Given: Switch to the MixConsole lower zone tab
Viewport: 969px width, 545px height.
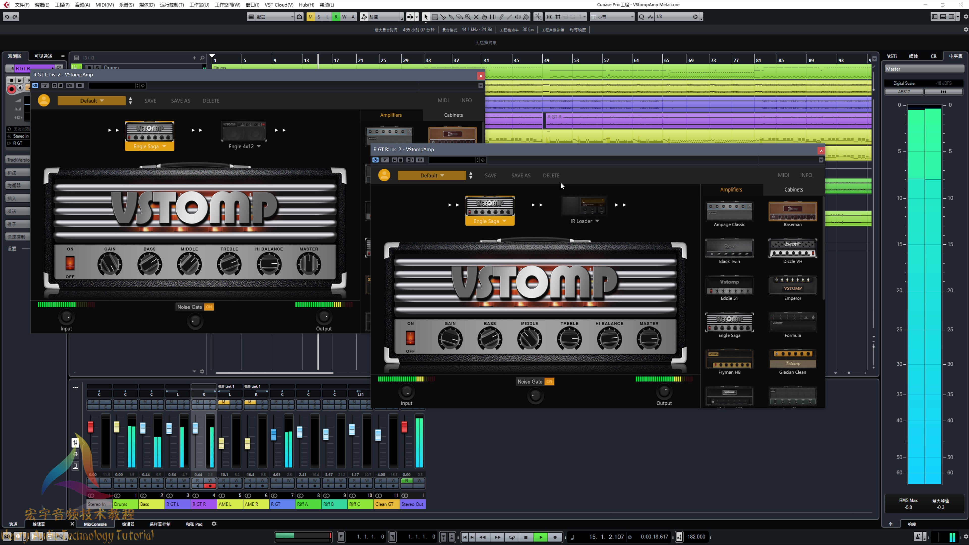Looking at the screenshot, I should point(95,524).
